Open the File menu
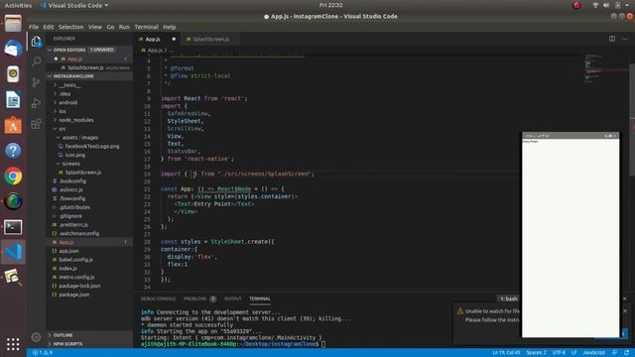This screenshot has height=357, width=635. tap(34, 27)
